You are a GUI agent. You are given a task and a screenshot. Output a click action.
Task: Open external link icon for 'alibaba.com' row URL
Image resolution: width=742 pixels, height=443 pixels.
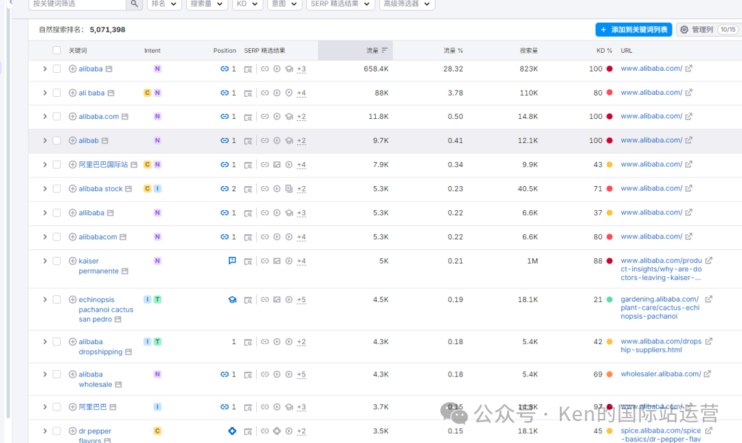click(688, 116)
